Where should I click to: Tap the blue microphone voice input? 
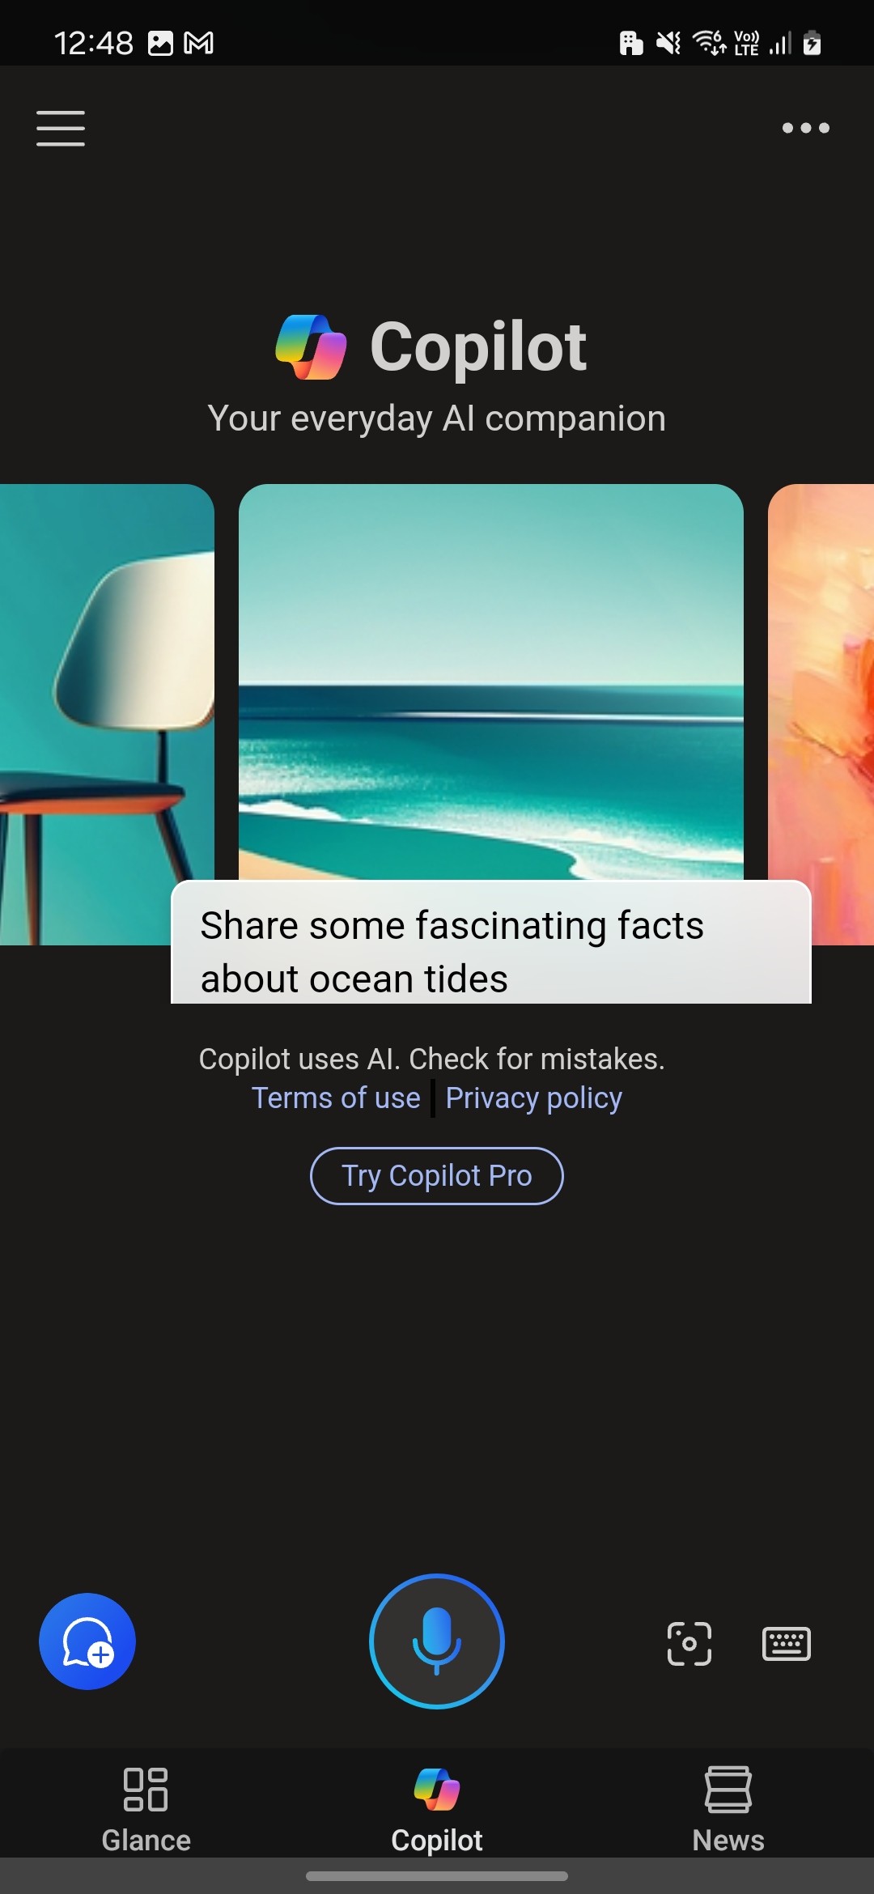click(x=437, y=1641)
